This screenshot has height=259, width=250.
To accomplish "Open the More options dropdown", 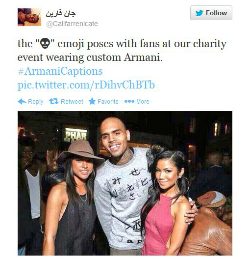I will [x=143, y=101].
